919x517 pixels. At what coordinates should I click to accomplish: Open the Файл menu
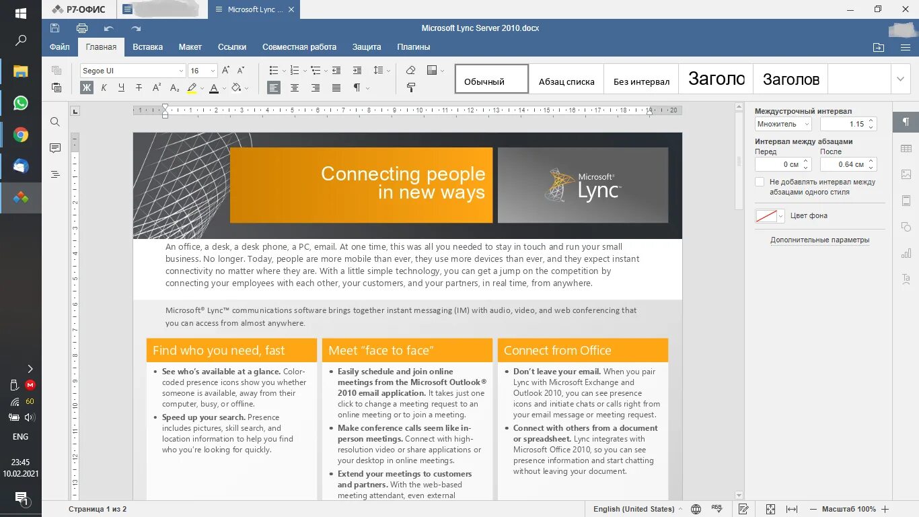pos(59,47)
